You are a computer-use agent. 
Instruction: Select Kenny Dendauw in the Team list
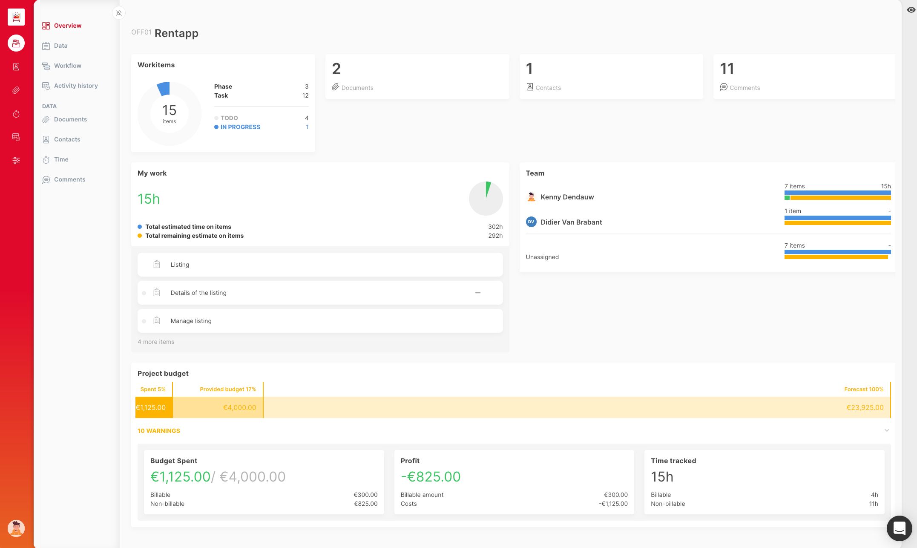click(567, 197)
